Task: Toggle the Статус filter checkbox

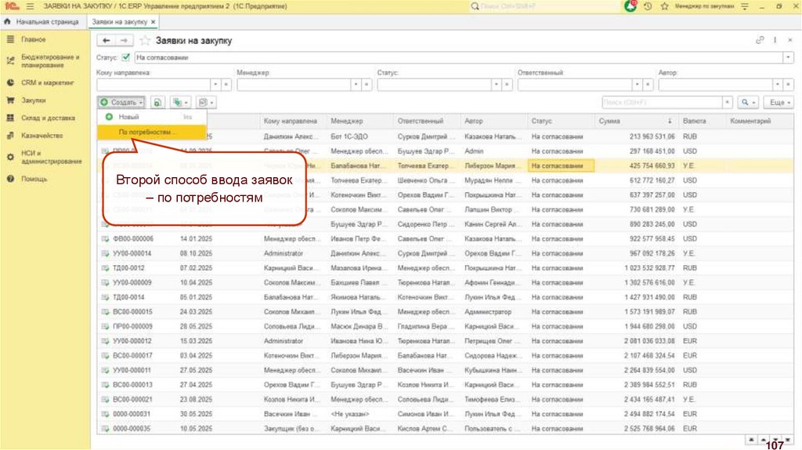Action: click(x=125, y=57)
